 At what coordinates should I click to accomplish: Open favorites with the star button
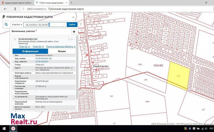point(74,32)
